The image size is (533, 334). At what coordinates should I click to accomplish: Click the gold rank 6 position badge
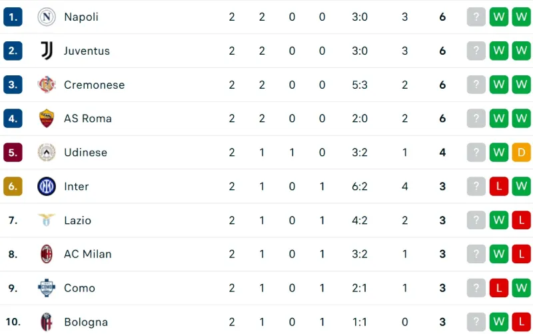point(13,187)
